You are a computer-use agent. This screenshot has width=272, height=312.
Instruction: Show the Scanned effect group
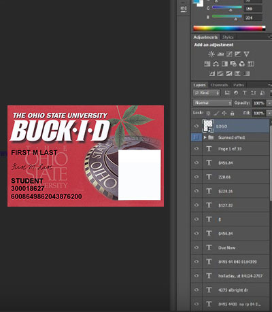pyautogui.click(x=197, y=137)
